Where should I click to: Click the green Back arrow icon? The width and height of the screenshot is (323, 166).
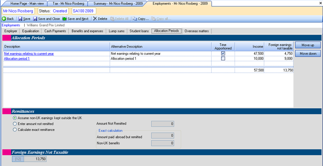[4, 19]
